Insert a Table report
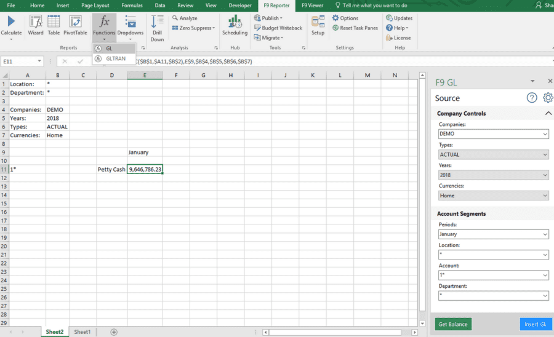 [x=54, y=25]
